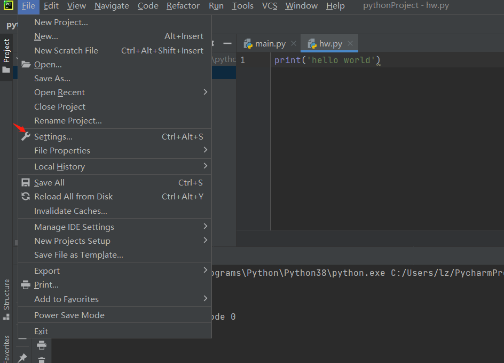The image size is (504, 363).
Task: Click the Print menu printer icon
Action: [x=26, y=285]
